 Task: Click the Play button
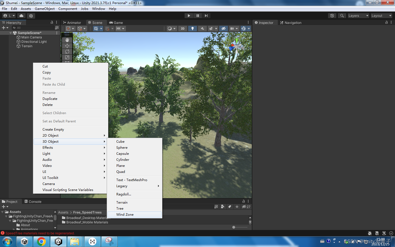click(x=189, y=16)
